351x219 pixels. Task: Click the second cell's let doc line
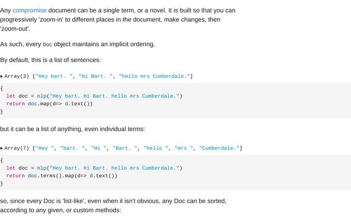(94, 168)
